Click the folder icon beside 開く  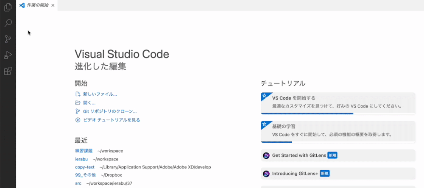[78, 103]
